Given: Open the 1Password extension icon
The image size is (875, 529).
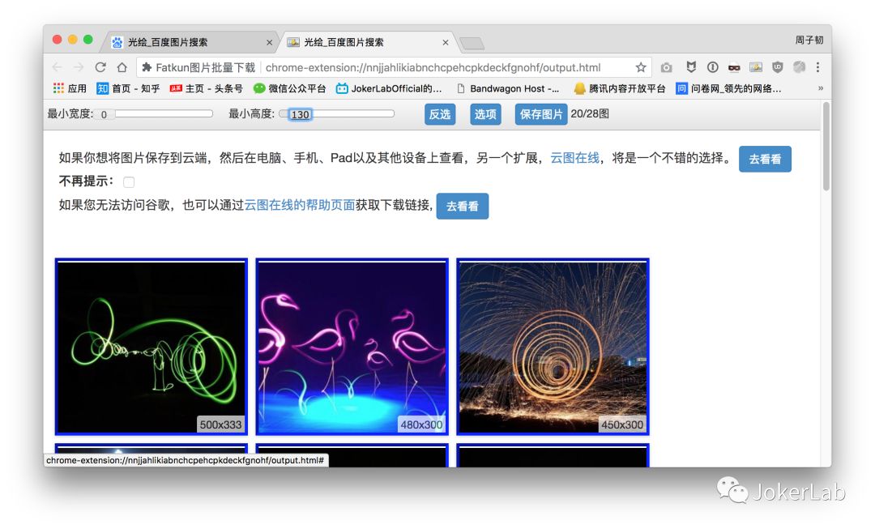Looking at the screenshot, I should [x=713, y=67].
